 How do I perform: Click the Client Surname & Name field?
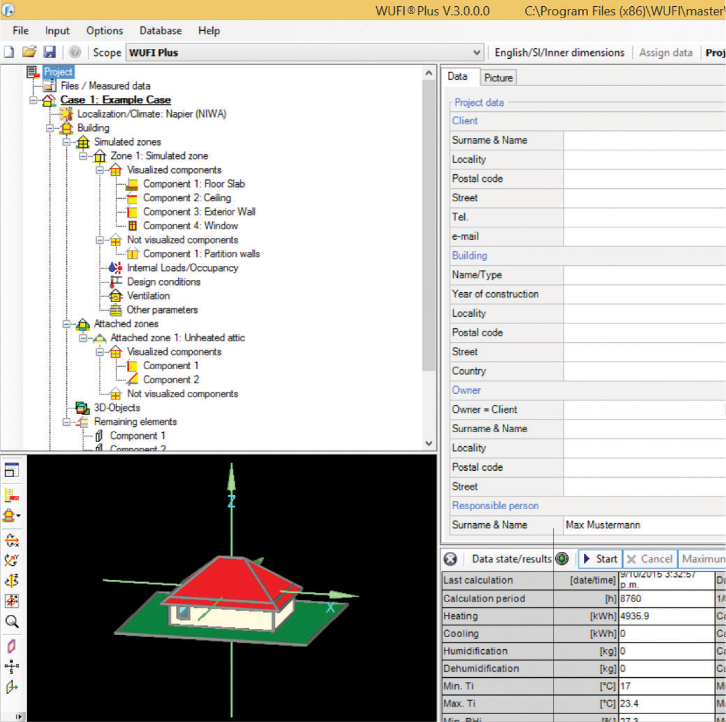point(644,140)
